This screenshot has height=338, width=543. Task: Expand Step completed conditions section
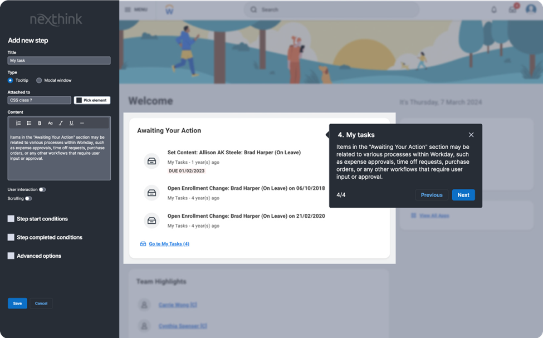coord(11,237)
